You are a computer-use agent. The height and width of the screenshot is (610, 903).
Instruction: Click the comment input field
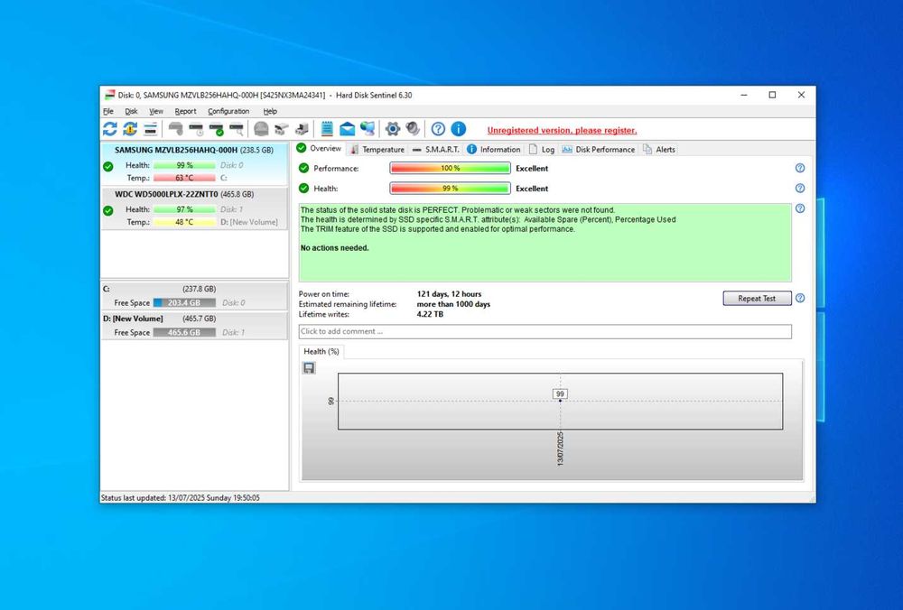point(545,331)
